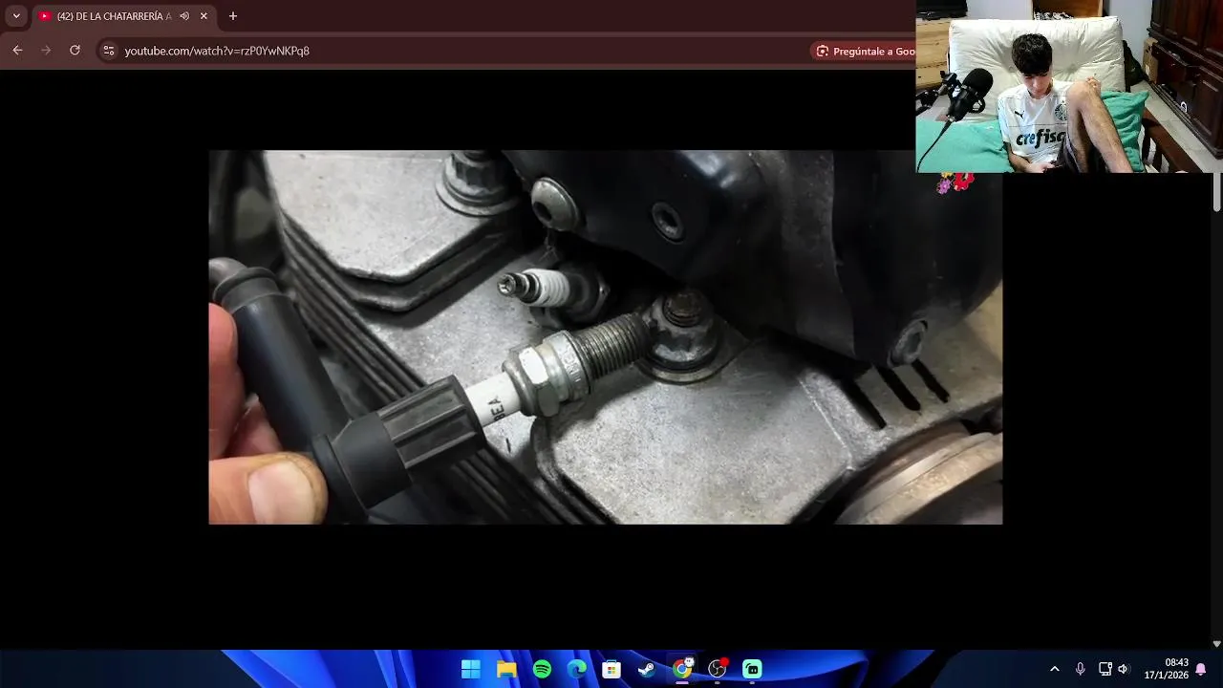Click the forward navigation arrow
Viewport: 1223px width, 688px height.
[46, 51]
